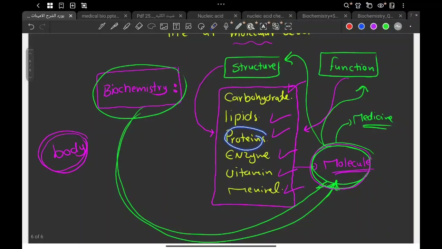Open the page crop tool
The width and height of the screenshot is (442, 249).
84,6
